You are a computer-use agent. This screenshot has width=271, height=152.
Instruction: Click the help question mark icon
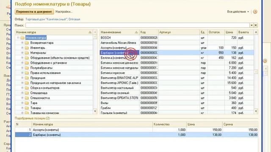(255, 12)
